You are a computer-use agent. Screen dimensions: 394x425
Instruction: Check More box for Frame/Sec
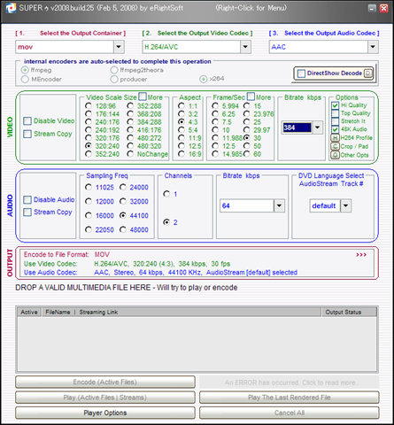point(251,97)
